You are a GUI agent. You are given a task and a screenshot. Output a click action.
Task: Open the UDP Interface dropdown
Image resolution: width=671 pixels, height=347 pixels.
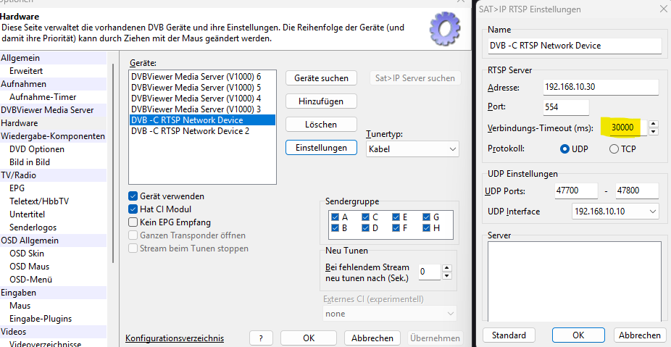click(x=615, y=212)
